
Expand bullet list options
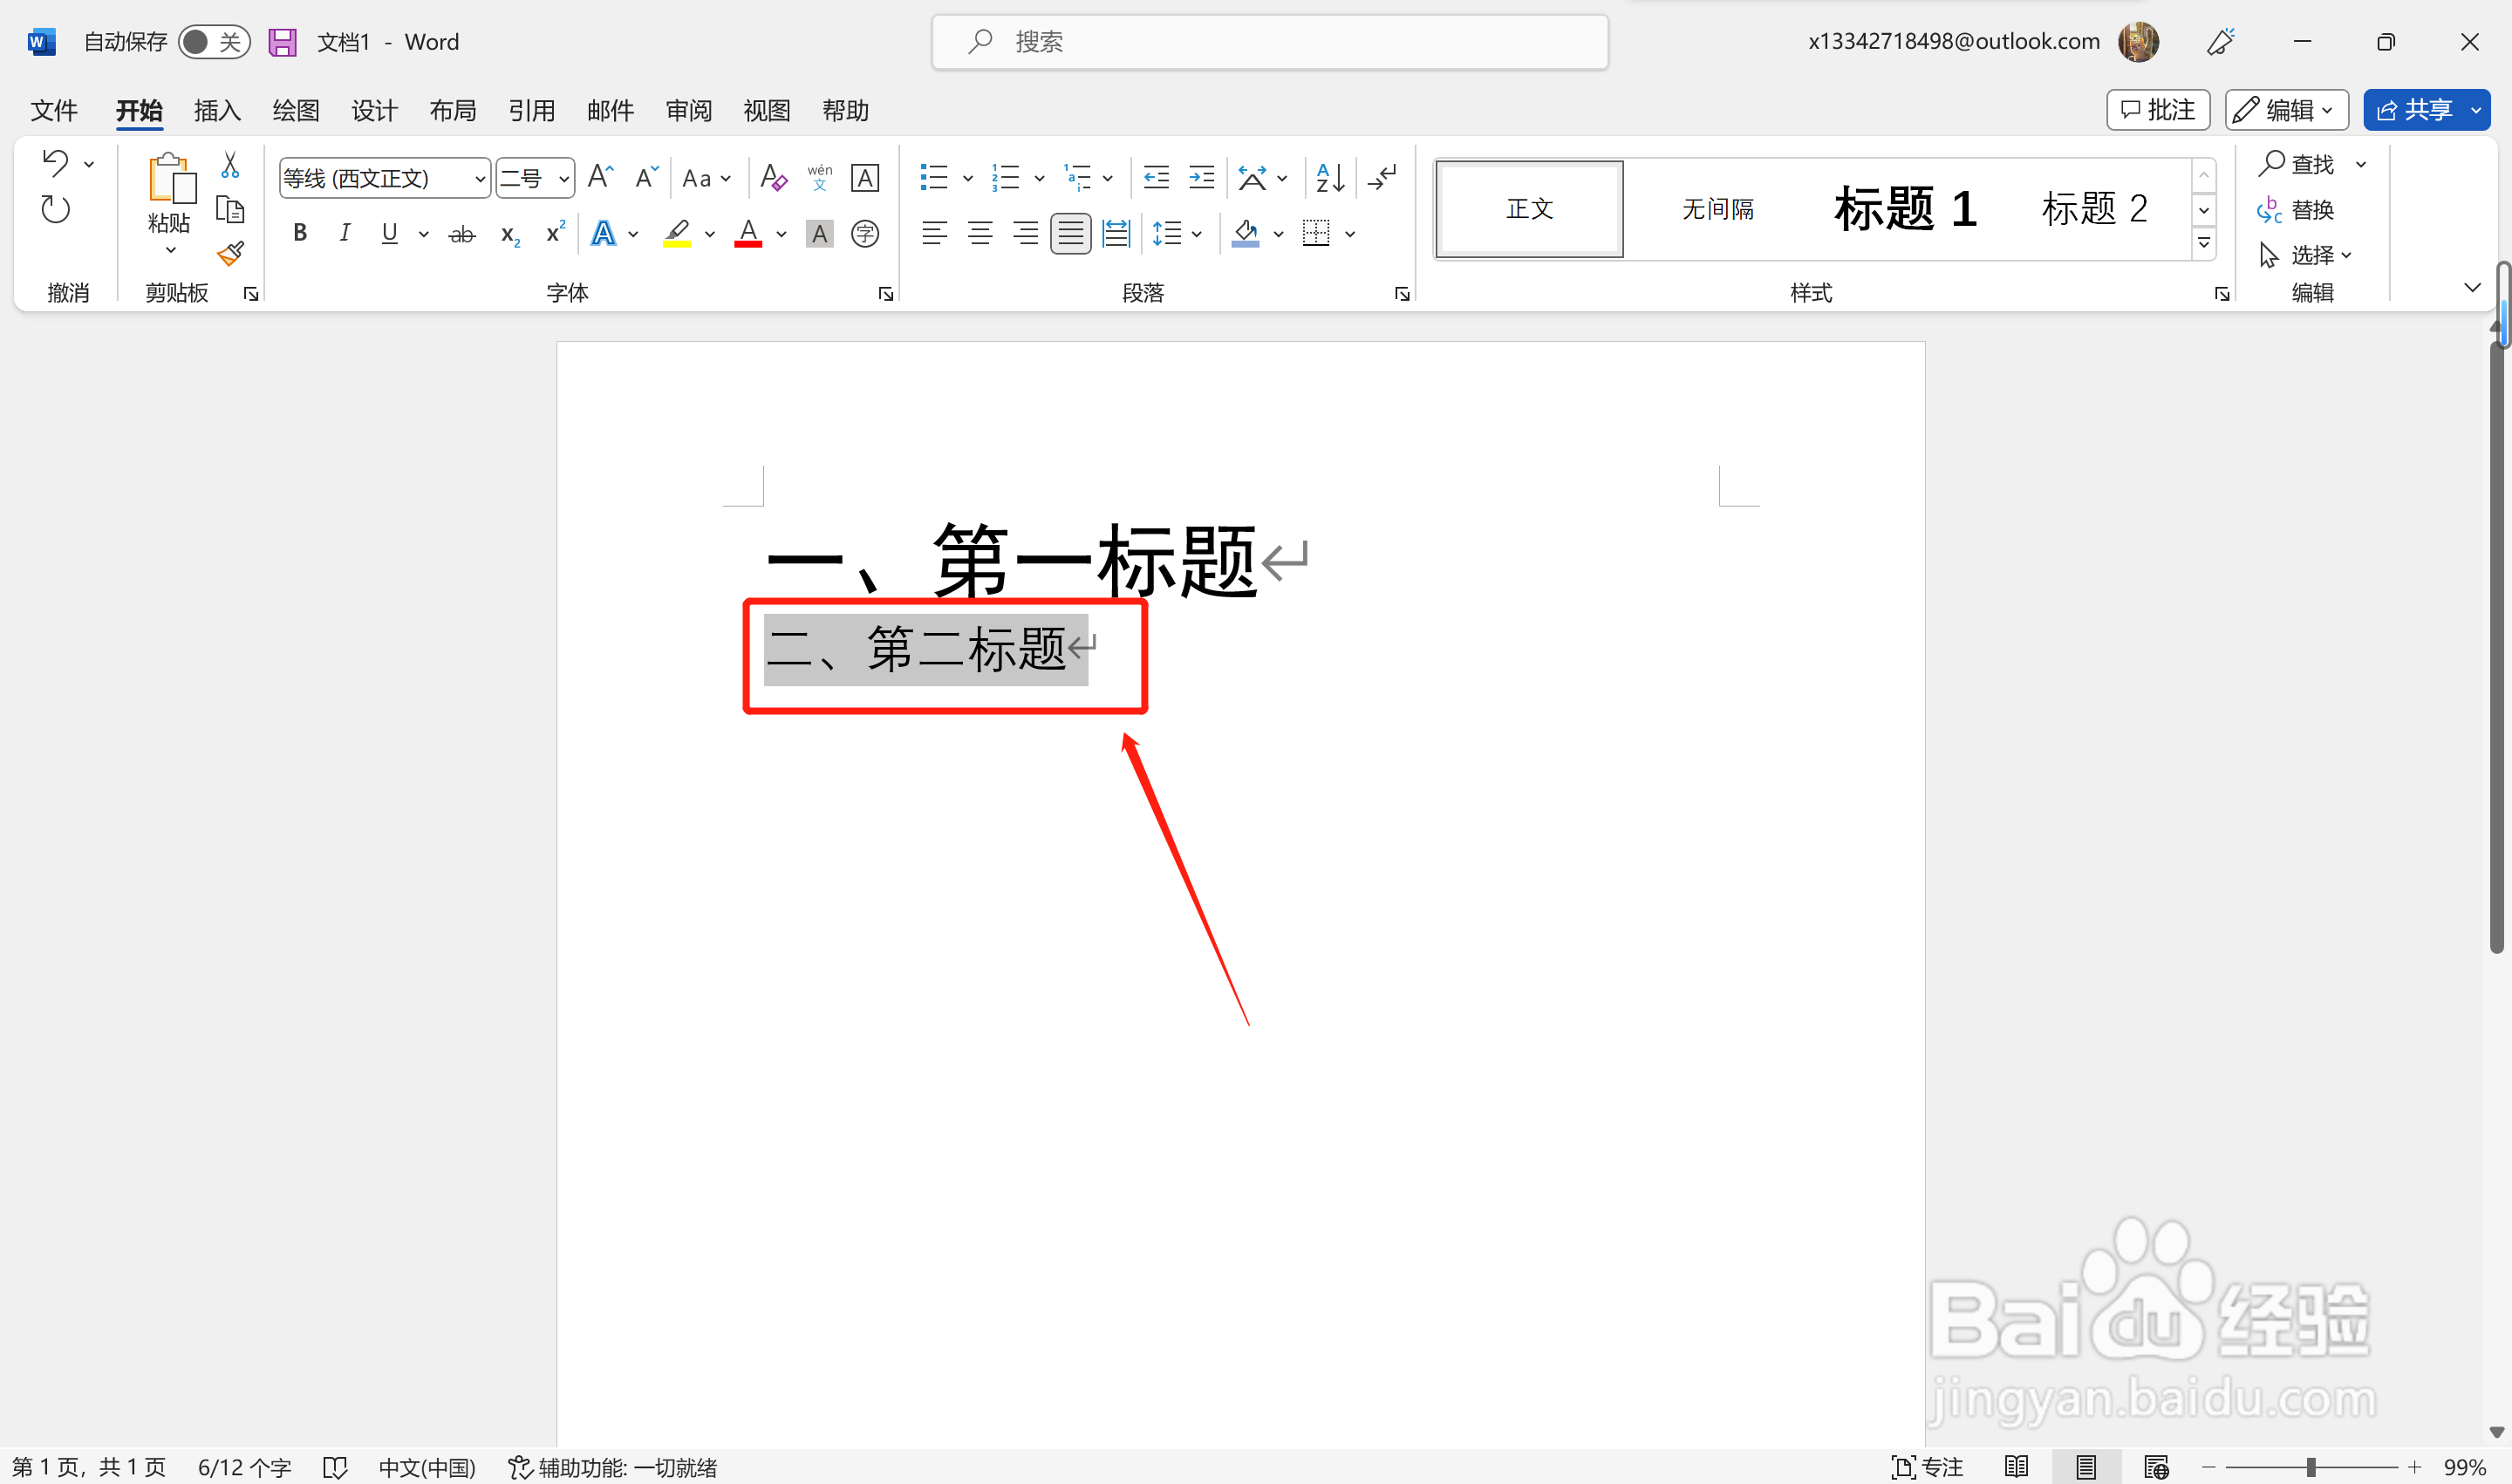coord(967,179)
